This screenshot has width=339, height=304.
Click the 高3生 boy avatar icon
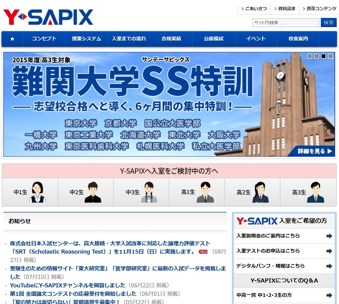pyautogui.click(x=316, y=192)
